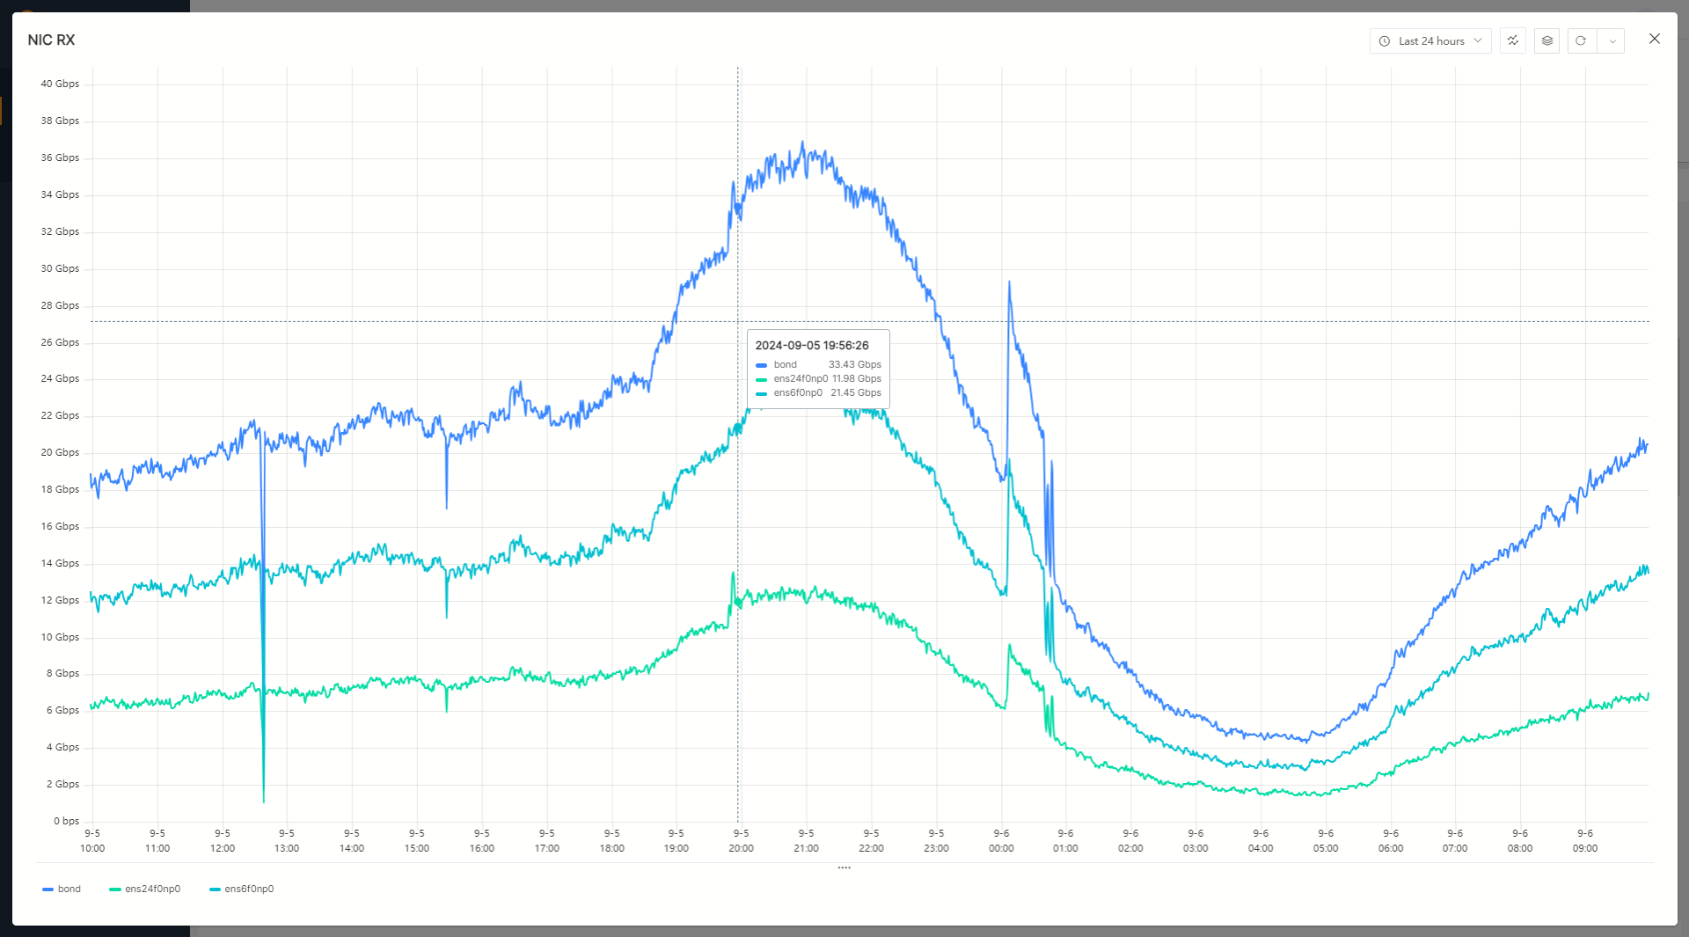The height and width of the screenshot is (937, 1689).
Task: Open the Last 24 hours time range dropdown
Action: pyautogui.click(x=1430, y=41)
